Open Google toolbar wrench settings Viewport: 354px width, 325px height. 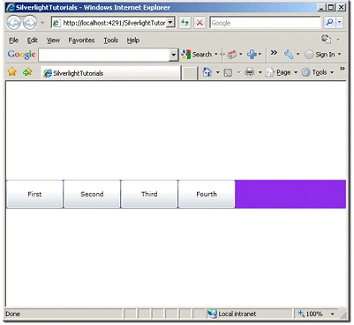pyautogui.click(x=289, y=55)
